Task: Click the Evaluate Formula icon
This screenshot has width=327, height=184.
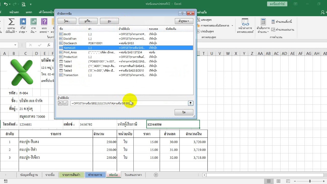Action: pos(198,31)
